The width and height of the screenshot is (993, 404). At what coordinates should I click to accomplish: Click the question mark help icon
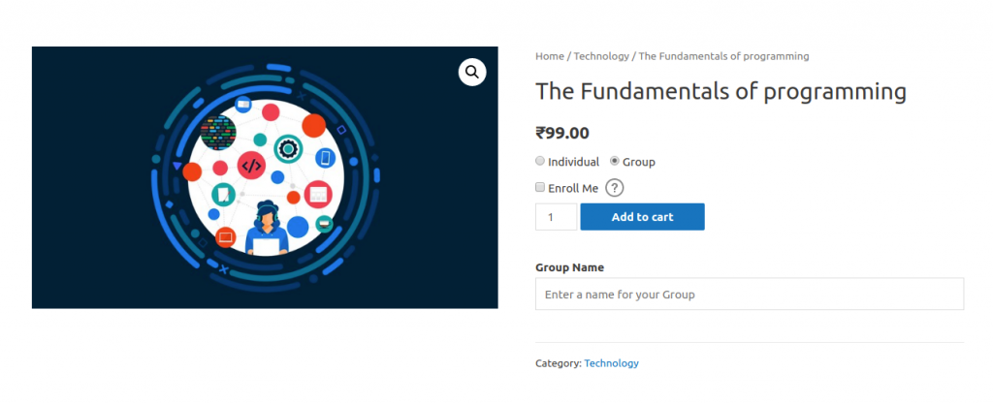[614, 188]
